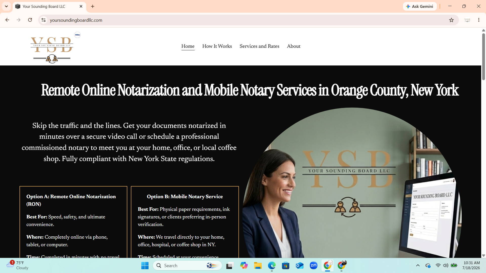Open the How It Works page
This screenshot has width=486, height=273.
[x=217, y=46]
